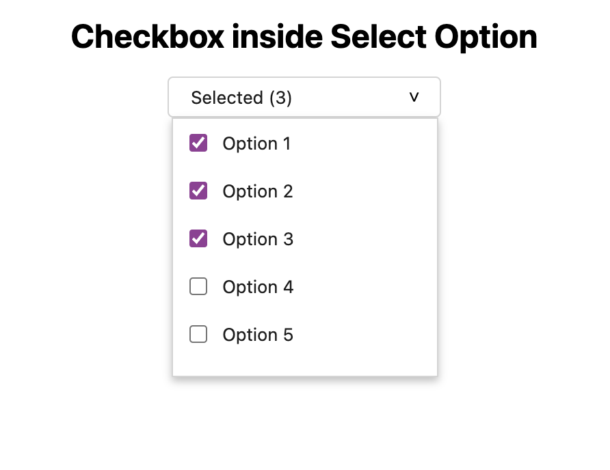Select the Option 5 row label
610x470 pixels.
[258, 335]
